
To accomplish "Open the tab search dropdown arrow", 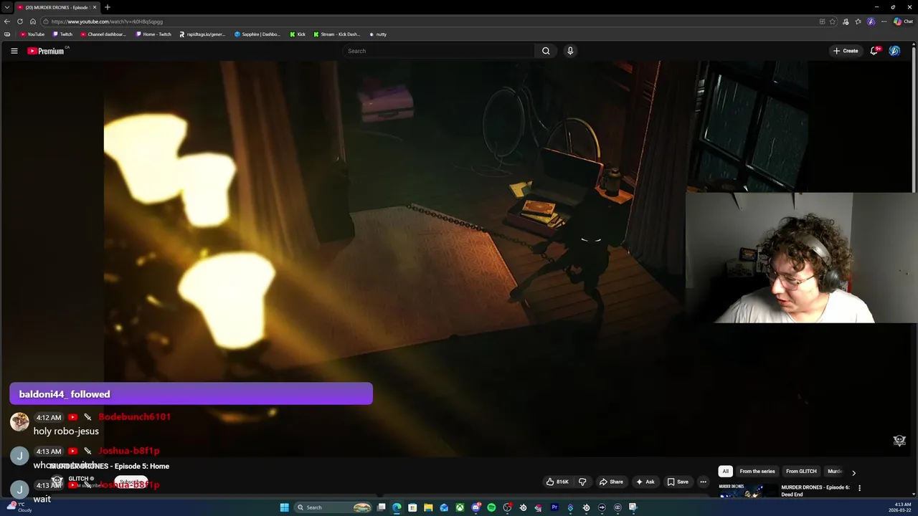I will coord(6,7).
